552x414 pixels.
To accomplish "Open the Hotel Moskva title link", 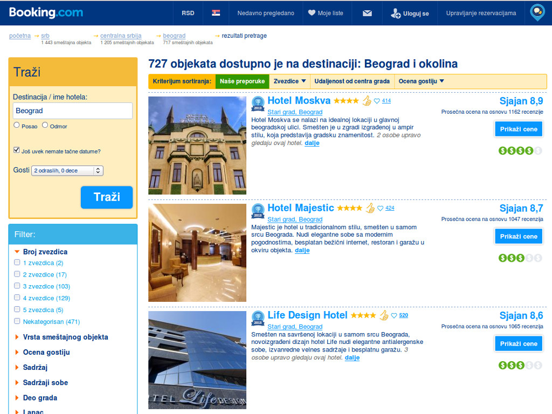I will click(299, 101).
